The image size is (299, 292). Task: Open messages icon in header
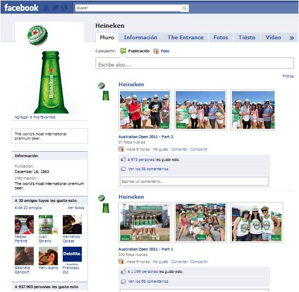[55, 8]
